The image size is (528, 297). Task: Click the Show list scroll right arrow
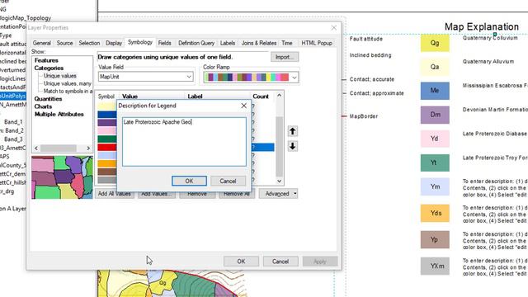point(88,148)
